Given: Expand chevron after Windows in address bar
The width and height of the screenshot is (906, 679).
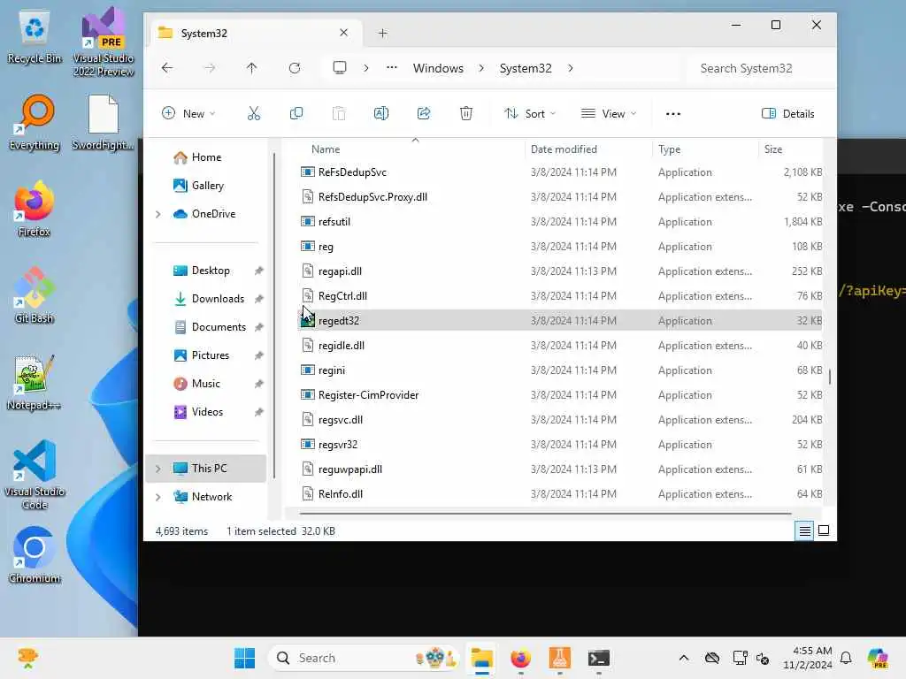Looking at the screenshot, I should pyautogui.click(x=481, y=68).
